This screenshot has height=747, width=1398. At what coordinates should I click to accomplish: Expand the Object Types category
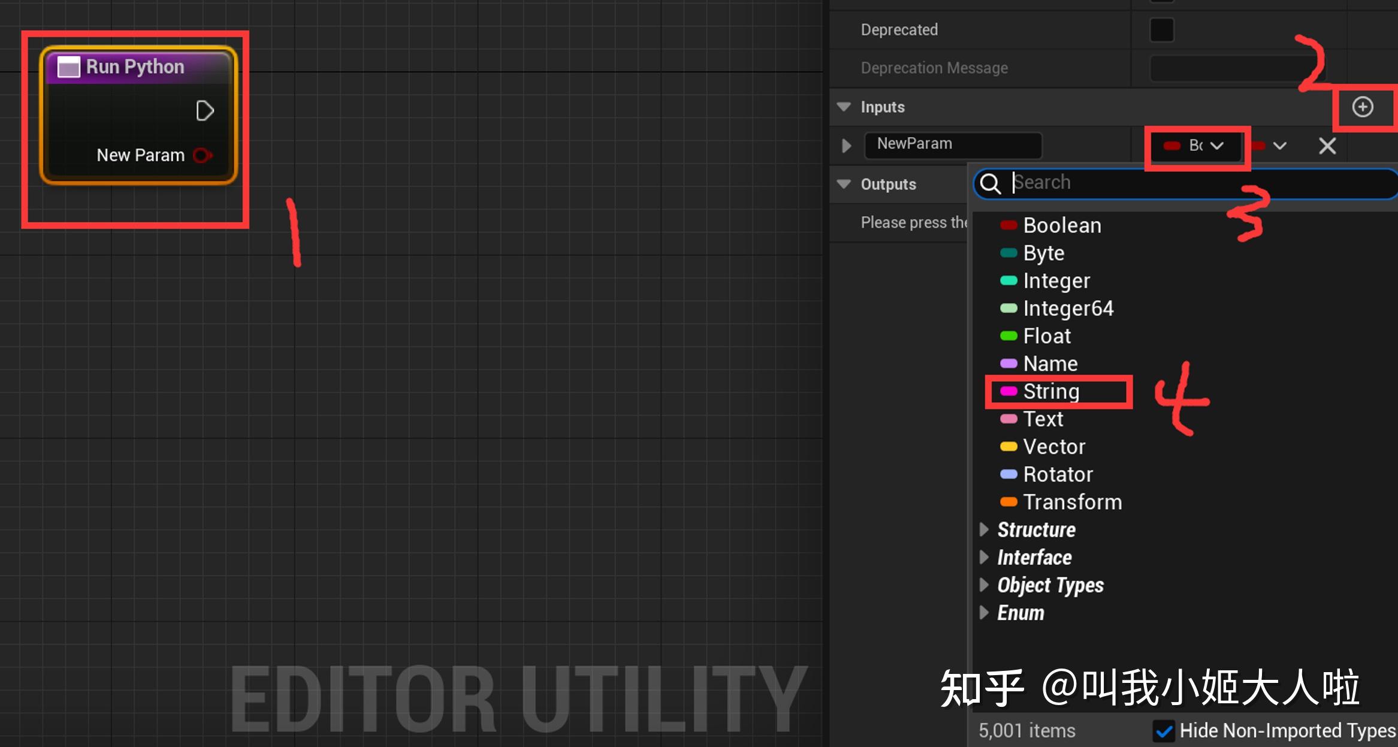983,585
